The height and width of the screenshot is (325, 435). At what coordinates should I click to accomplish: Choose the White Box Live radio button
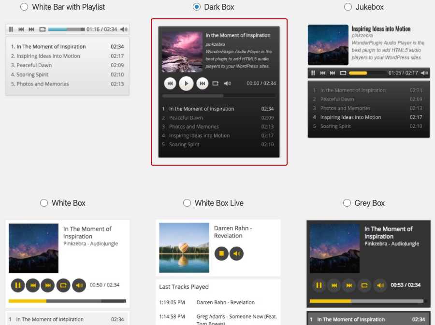(187, 203)
